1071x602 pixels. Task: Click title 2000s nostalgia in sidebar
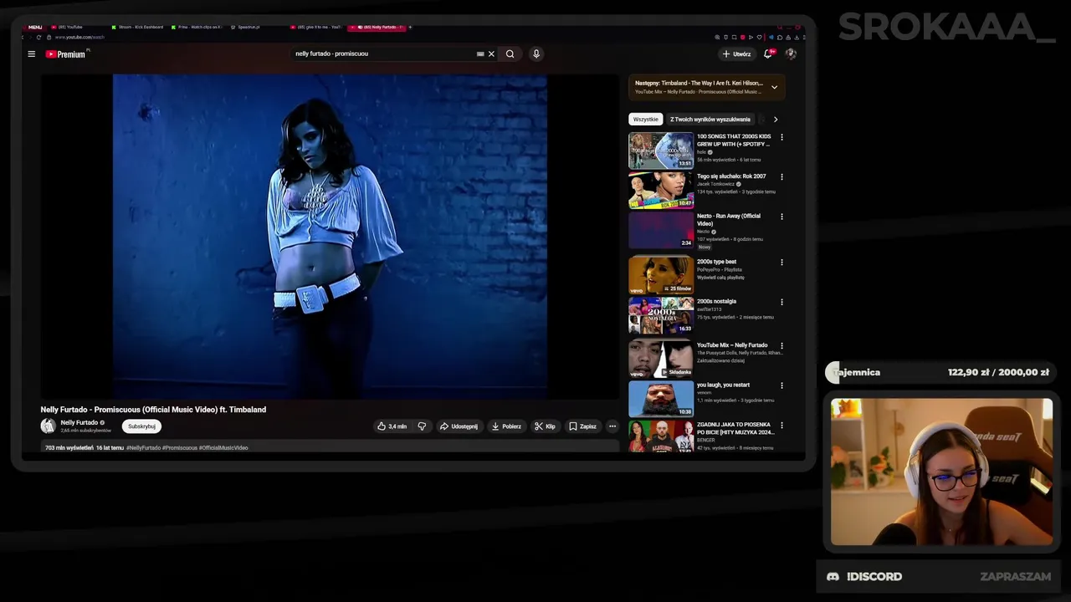coord(716,301)
